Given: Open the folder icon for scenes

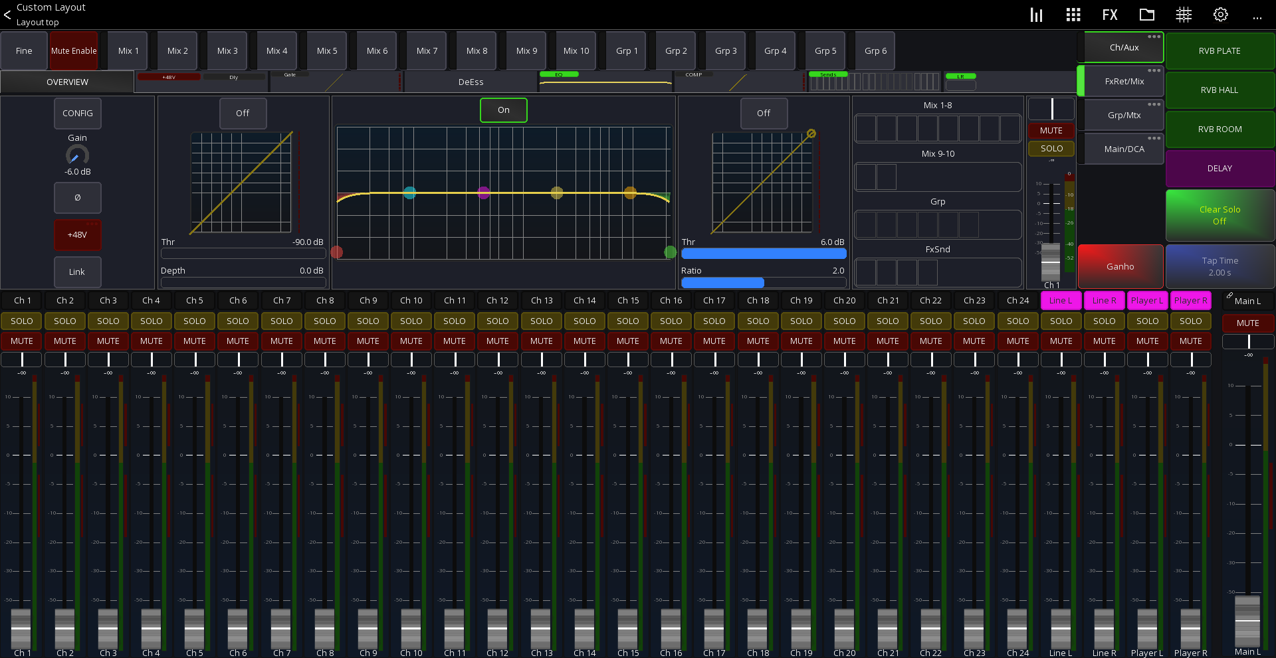Looking at the screenshot, I should click(1146, 15).
